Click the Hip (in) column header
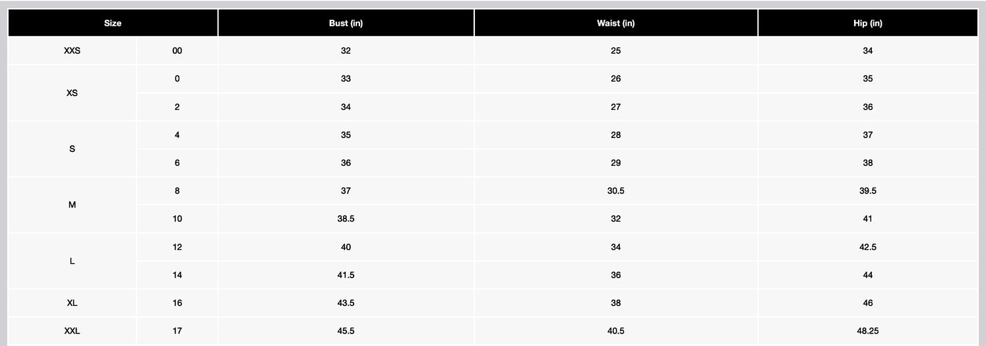Image resolution: width=986 pixels, height=346 pixels. (x=867, y=23)
